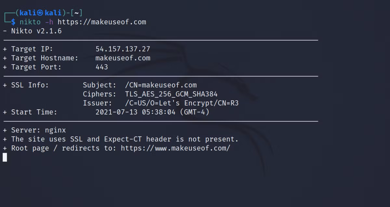Image resolution: width=390 pixels, height=207 pixels.
Task: Click the tilde directory in the prompt
Action: point(76,13)
